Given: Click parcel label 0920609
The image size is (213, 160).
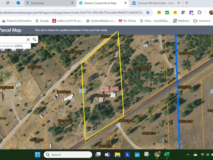Looking at the screenshot, I should [x=185, y=53].
